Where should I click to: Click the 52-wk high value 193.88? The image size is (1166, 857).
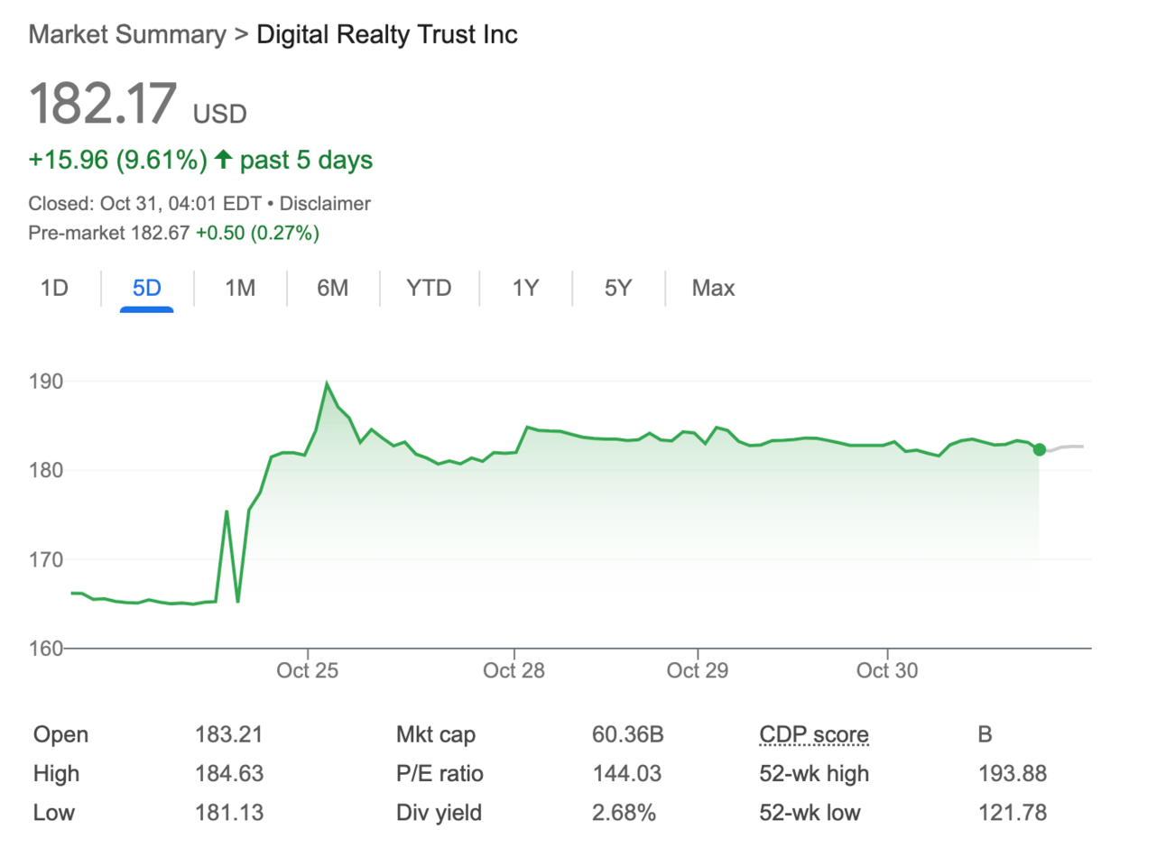[1013, 773]
